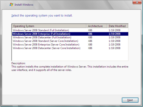Sort list by Date Modified column header
Image resolution: width=143 pixels, height=107 pixels.
(118, 26)
